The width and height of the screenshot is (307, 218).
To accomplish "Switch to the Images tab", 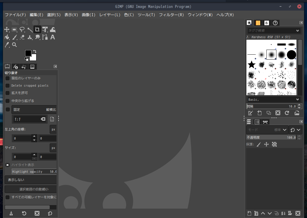I will tap(32, 67).
